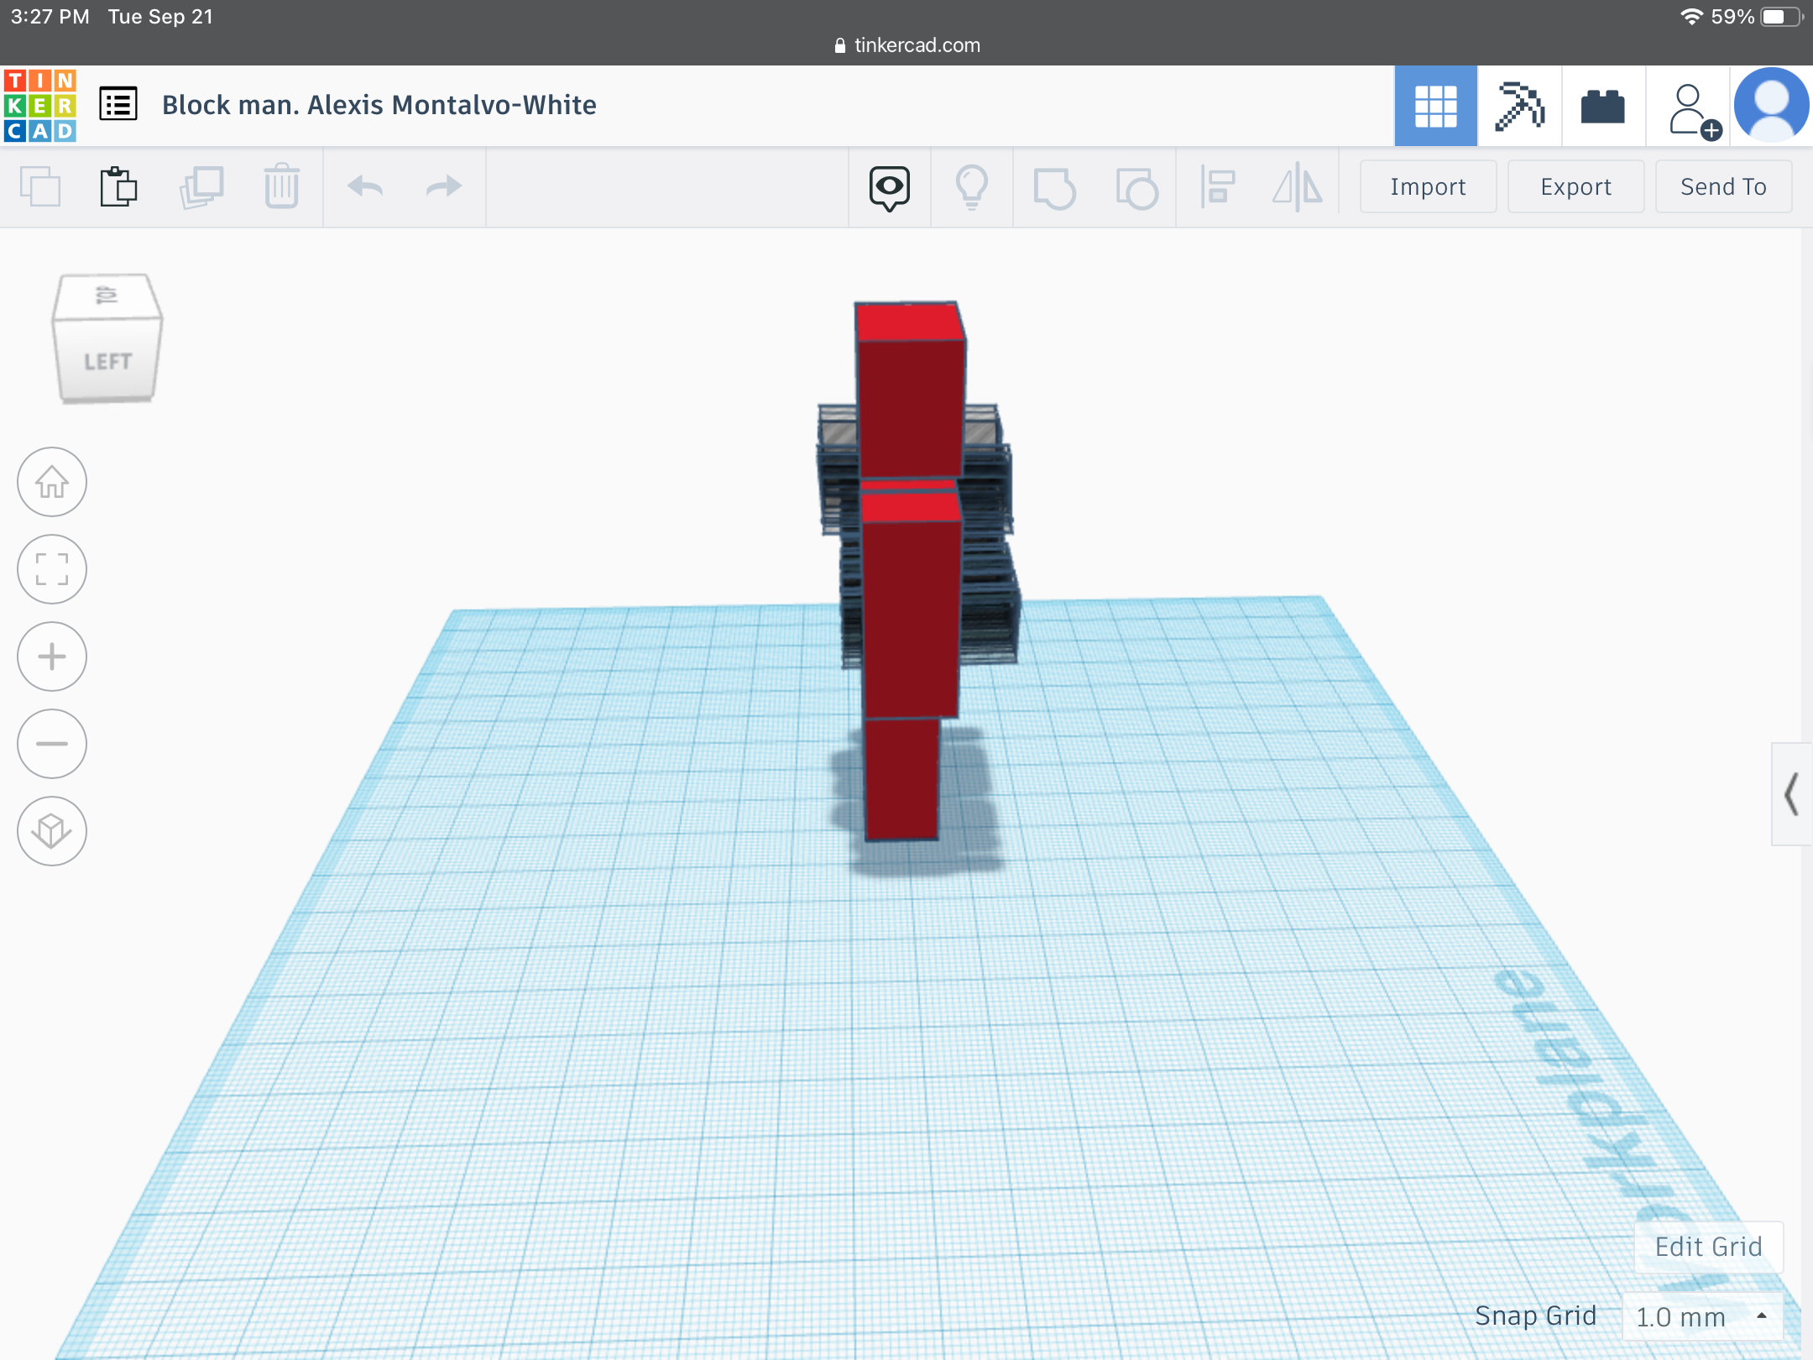
Task: Click the Zoom in plus button
Action: point(52,656)
